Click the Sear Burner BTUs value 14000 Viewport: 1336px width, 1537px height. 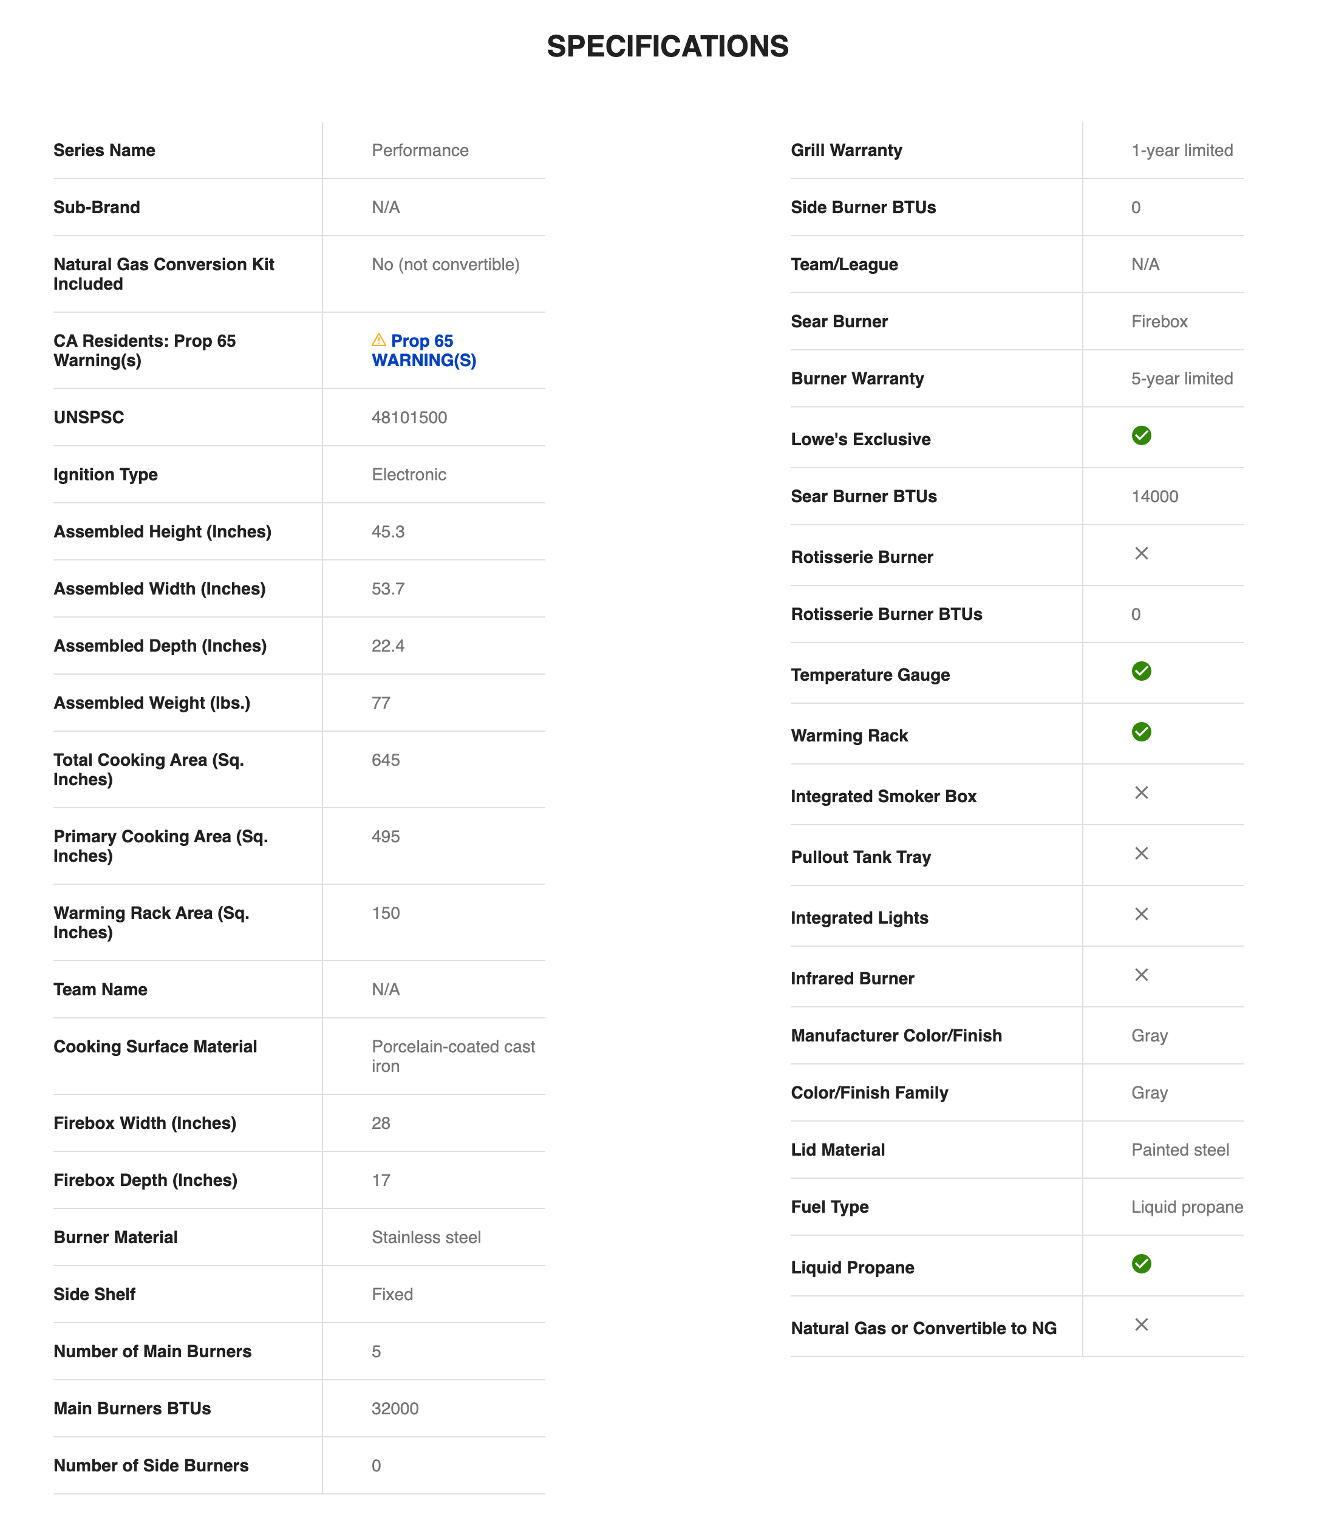(x=1154, y=496)
